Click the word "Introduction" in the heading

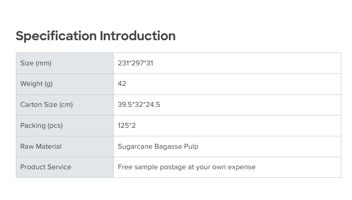pos(138,36)
